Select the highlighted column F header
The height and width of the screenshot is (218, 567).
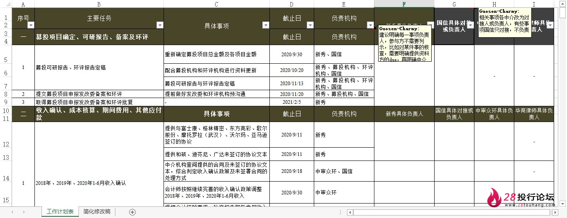pyautogui.click(x=404, y=4)
